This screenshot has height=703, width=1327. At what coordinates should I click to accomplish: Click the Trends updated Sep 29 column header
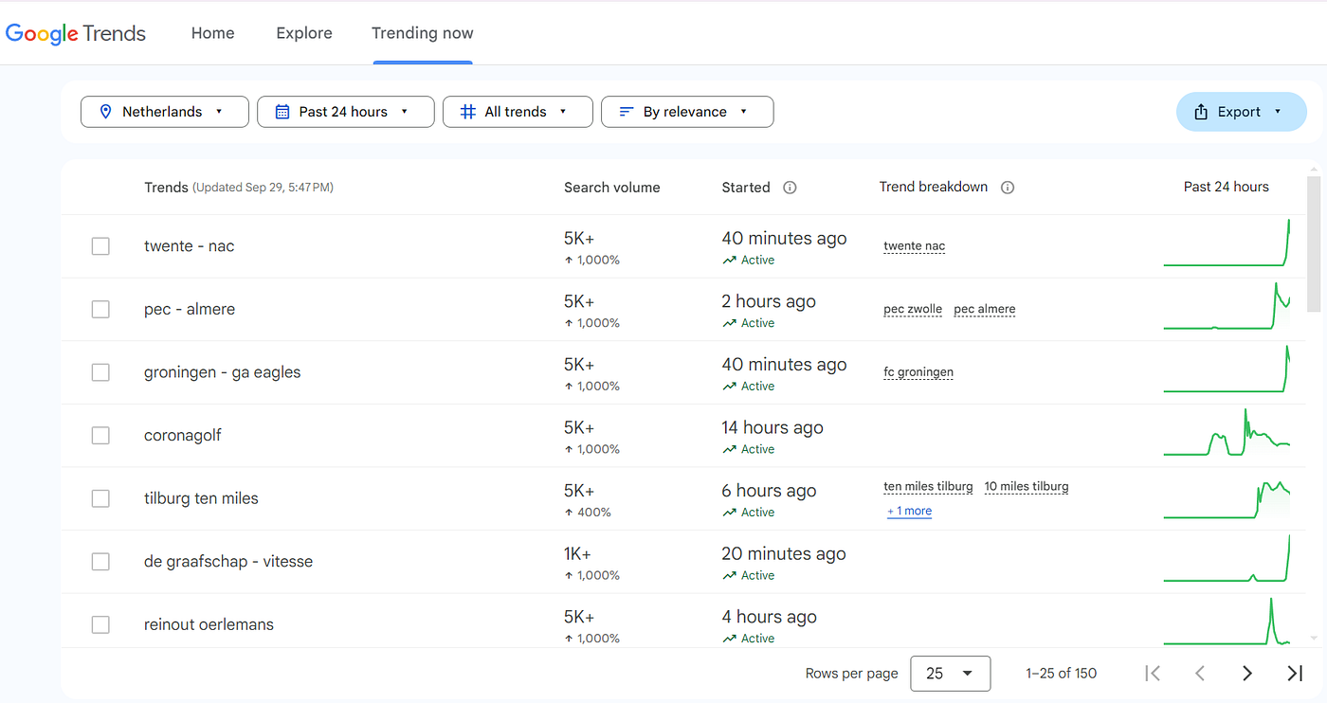tap(239, 188)
